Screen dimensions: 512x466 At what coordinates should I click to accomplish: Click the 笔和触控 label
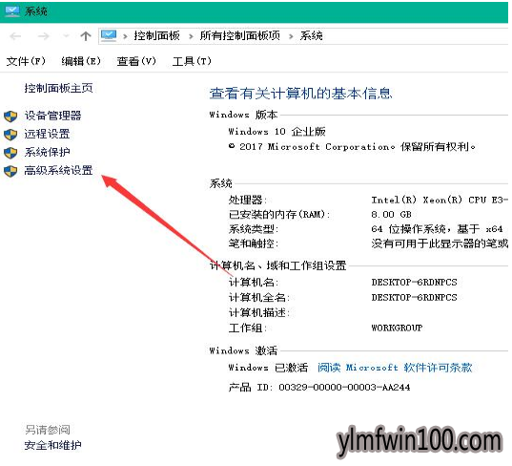(254, 244)
